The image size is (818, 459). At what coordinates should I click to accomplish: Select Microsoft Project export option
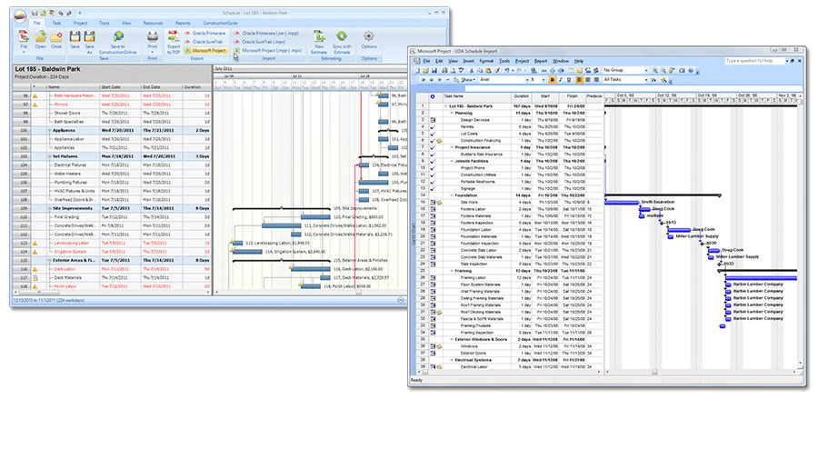click(204, 51)
